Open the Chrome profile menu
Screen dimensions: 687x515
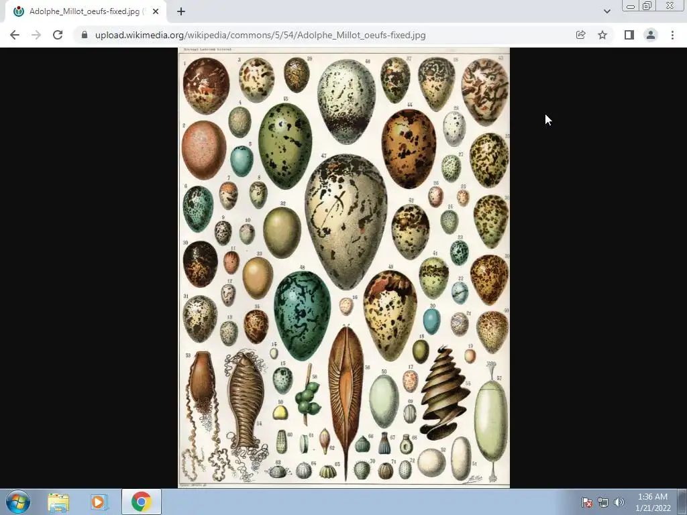tap(651, 35)
